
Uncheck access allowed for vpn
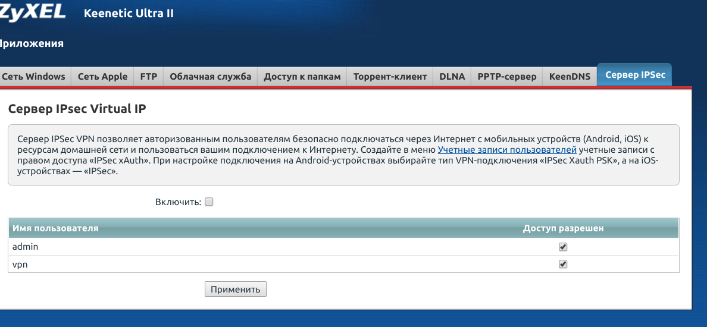click(x=563, y=265)
